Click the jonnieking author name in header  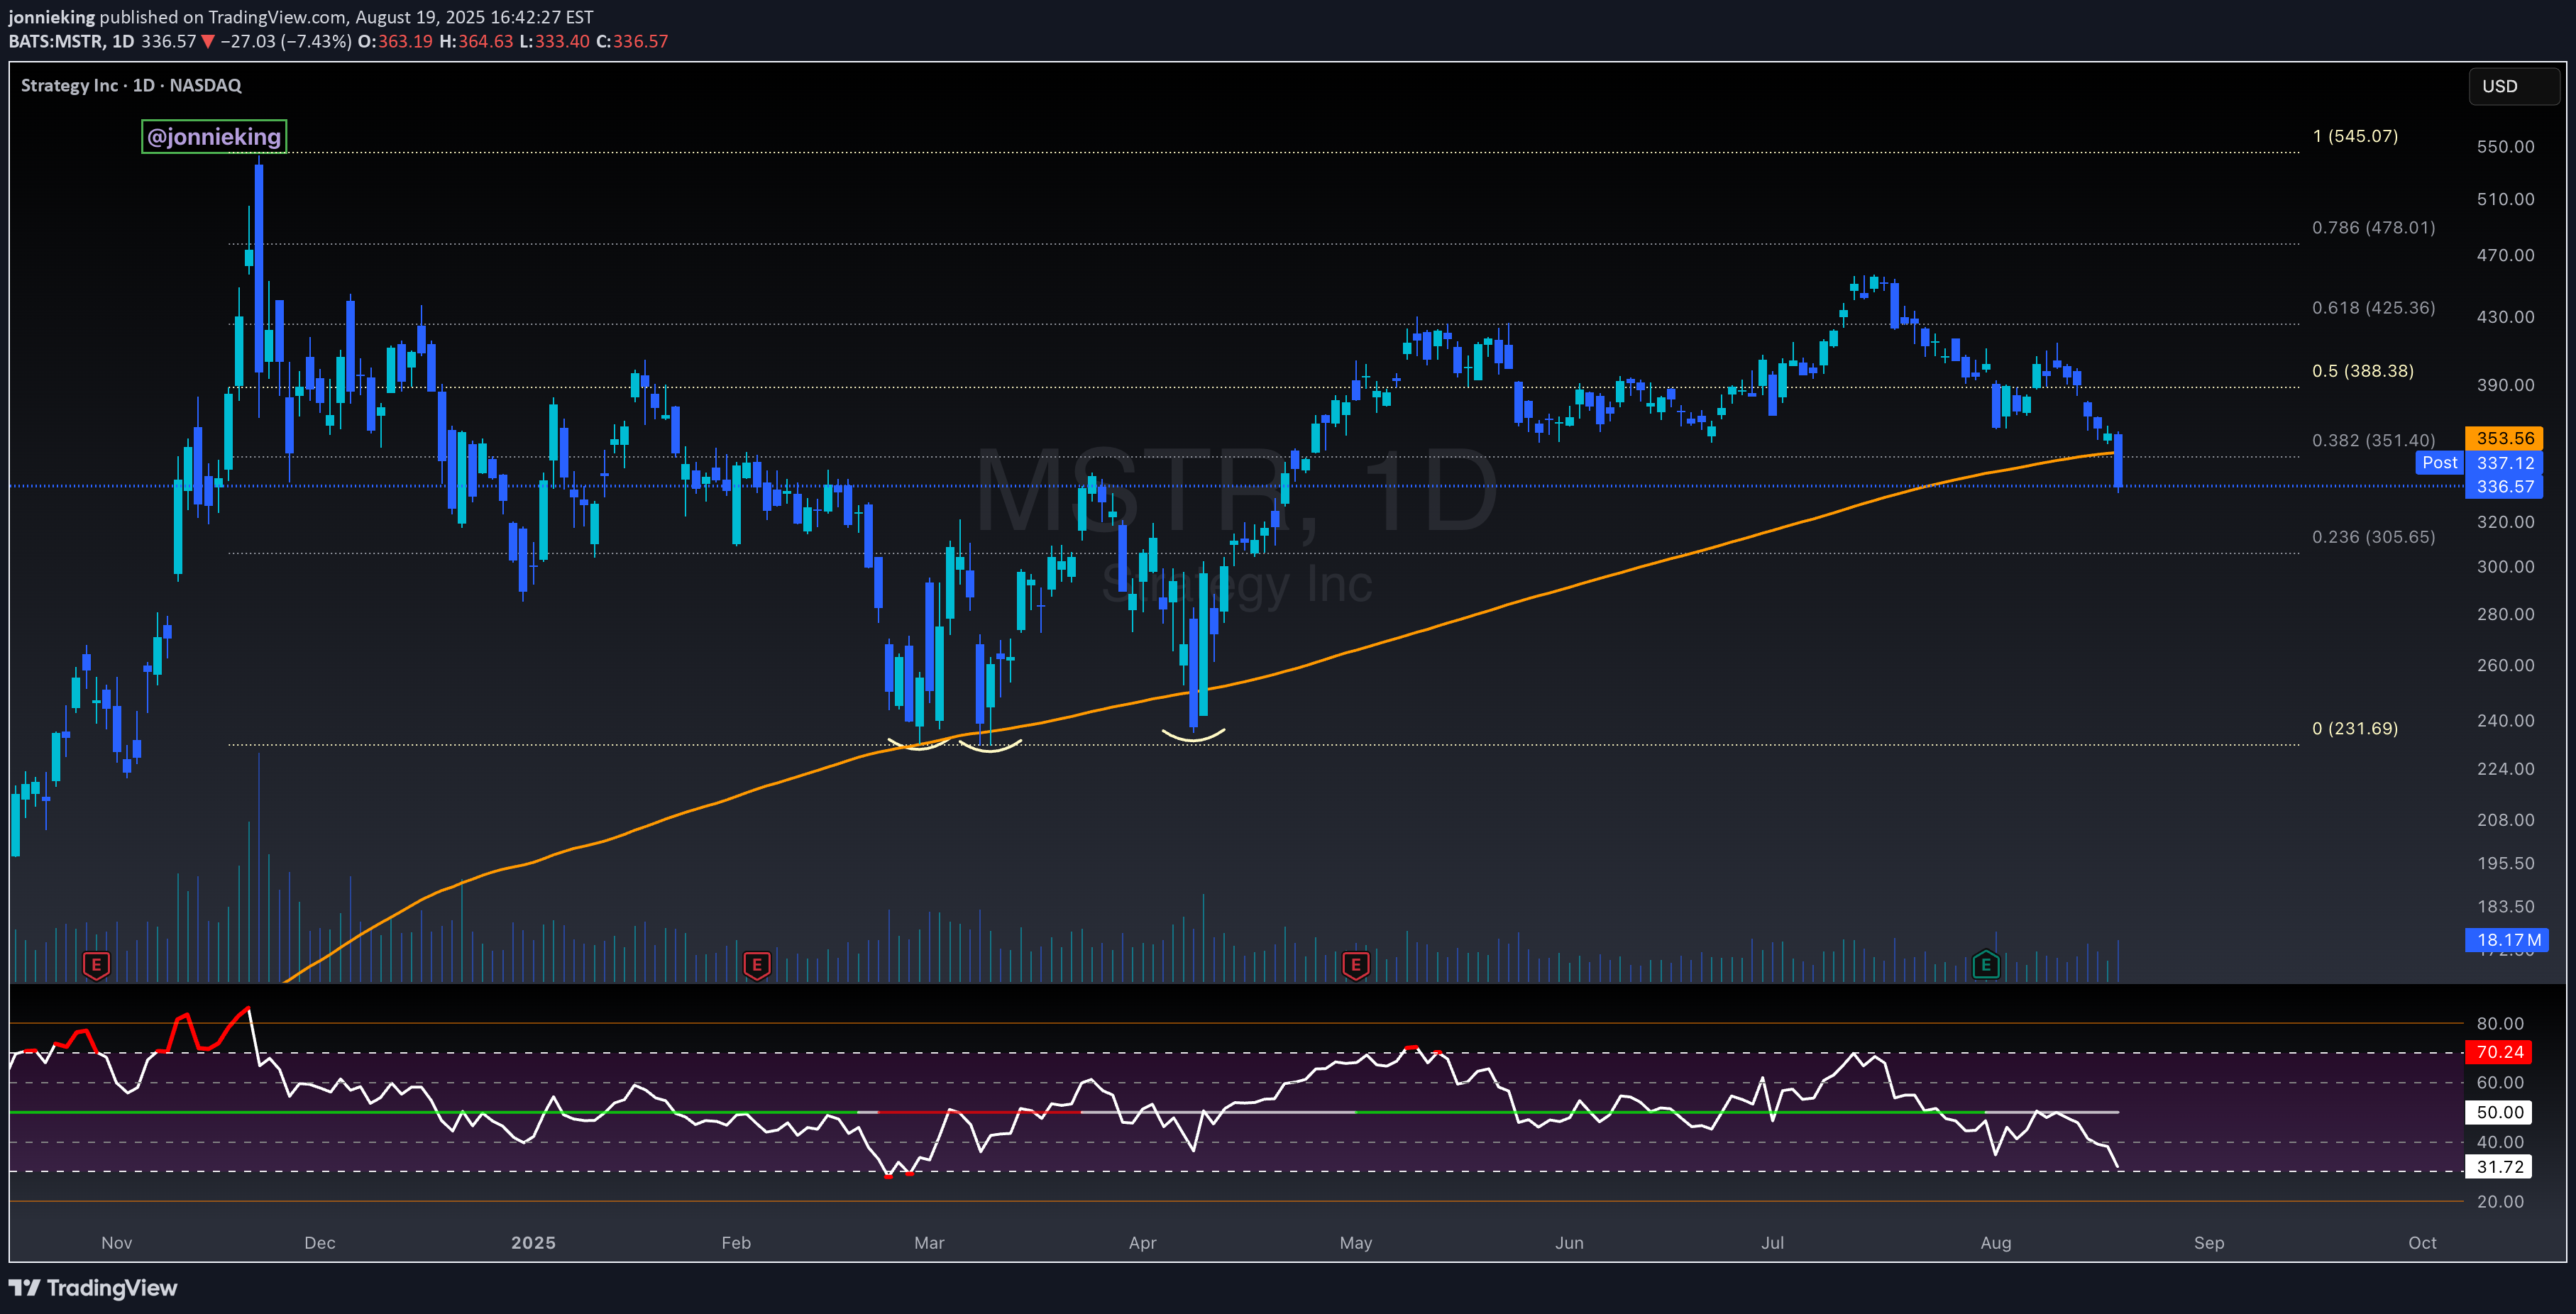click(x=51, y=17)
